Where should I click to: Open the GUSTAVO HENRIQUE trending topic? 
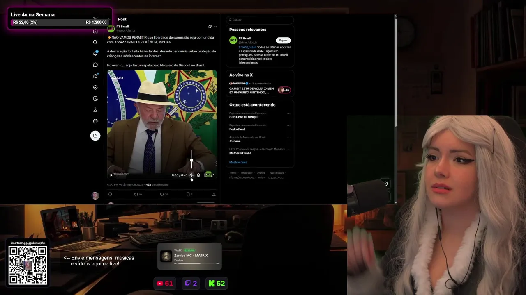tap(244, 117)
